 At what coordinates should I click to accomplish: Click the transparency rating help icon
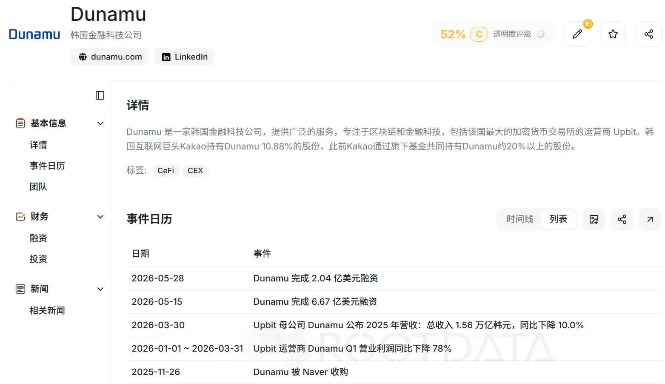[540, 34]
